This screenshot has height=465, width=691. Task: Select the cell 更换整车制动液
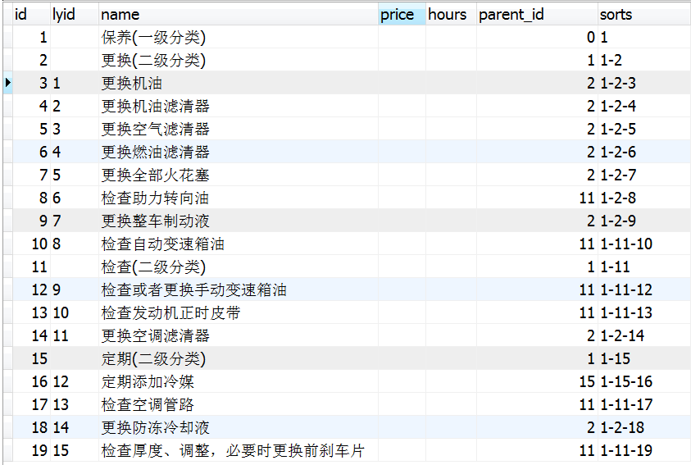238,221
